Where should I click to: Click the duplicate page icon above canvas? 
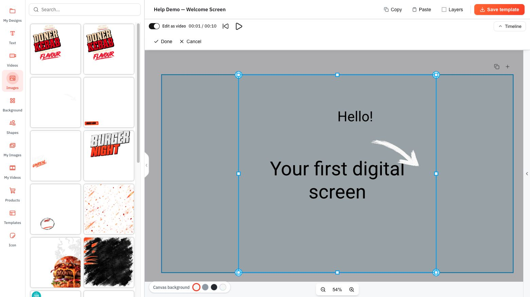pos(497,67)
